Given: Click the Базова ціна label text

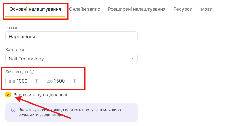Looking at the screenshot, I should pos(17,72).
